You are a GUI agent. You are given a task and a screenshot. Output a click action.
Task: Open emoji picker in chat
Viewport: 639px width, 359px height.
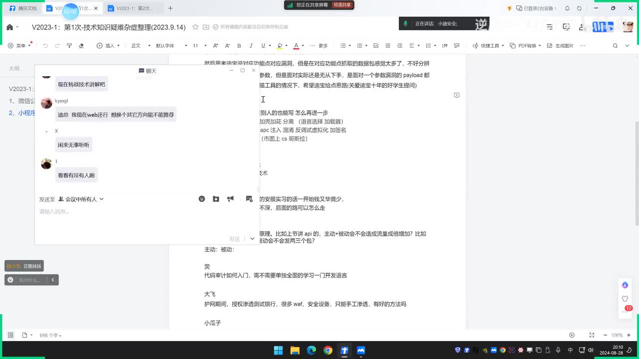(202, 198)
